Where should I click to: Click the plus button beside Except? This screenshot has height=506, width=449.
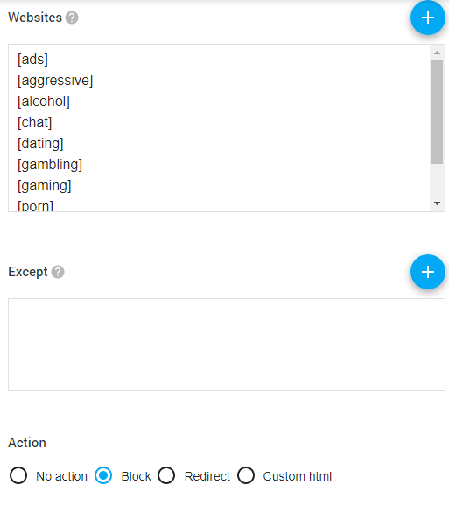[x=427, y=272]
